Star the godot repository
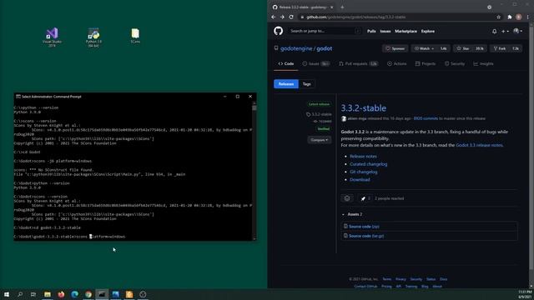This screenshot has height=300, width=534. 463,48
